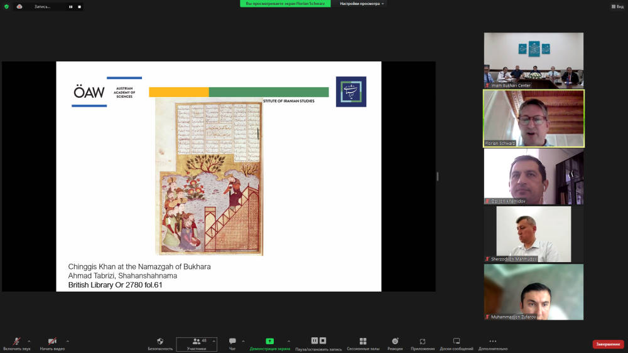
Task: Click the miniature painting on slide
Action: [209, 176]
